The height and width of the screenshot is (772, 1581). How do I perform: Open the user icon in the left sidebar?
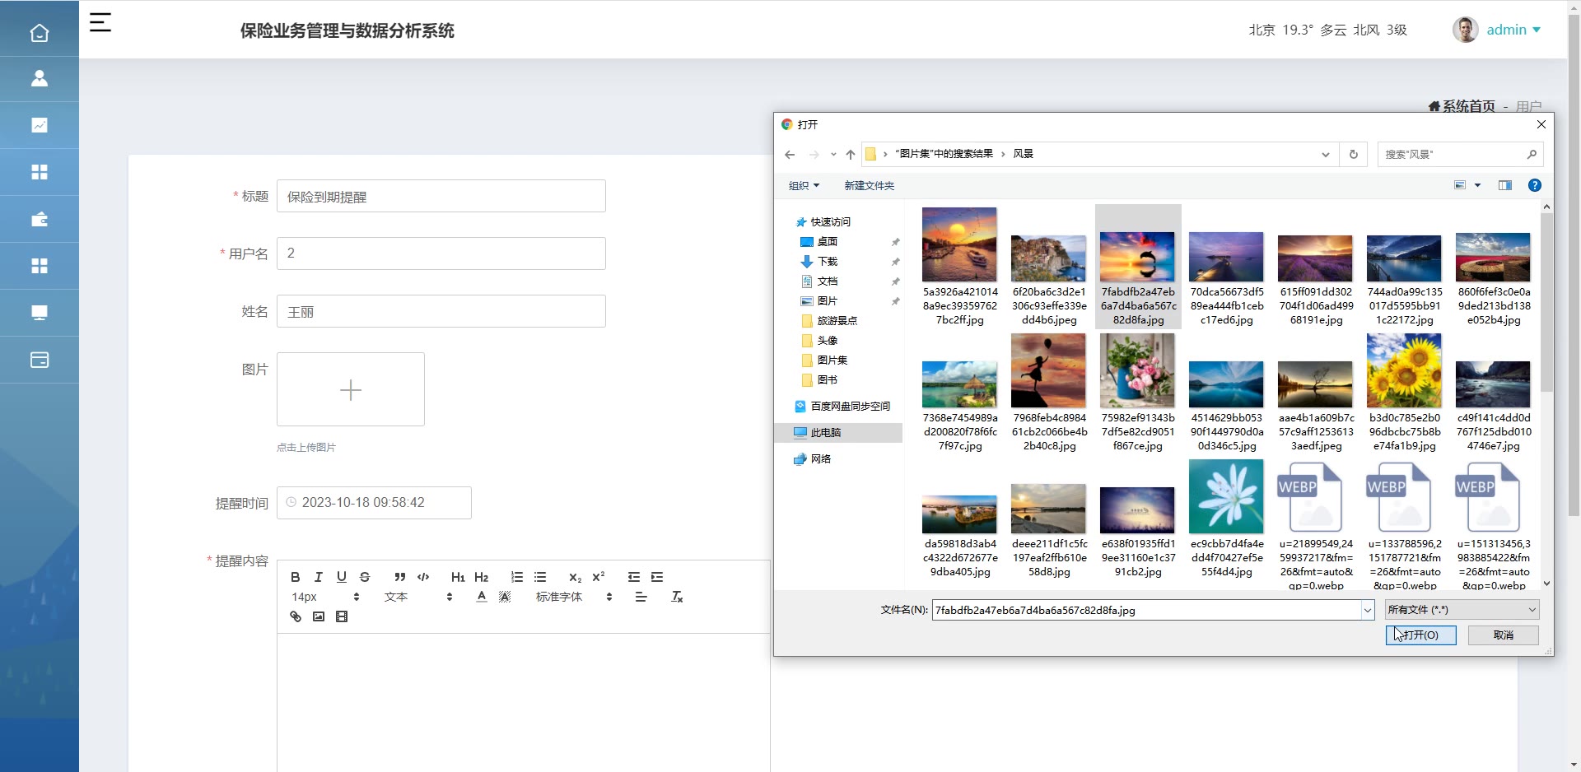[40, 79]
